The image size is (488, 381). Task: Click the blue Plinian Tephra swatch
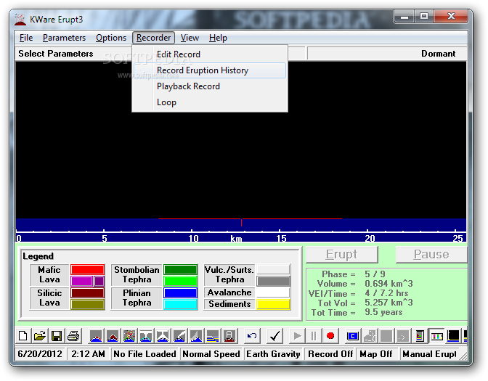[x=180, y=292]
